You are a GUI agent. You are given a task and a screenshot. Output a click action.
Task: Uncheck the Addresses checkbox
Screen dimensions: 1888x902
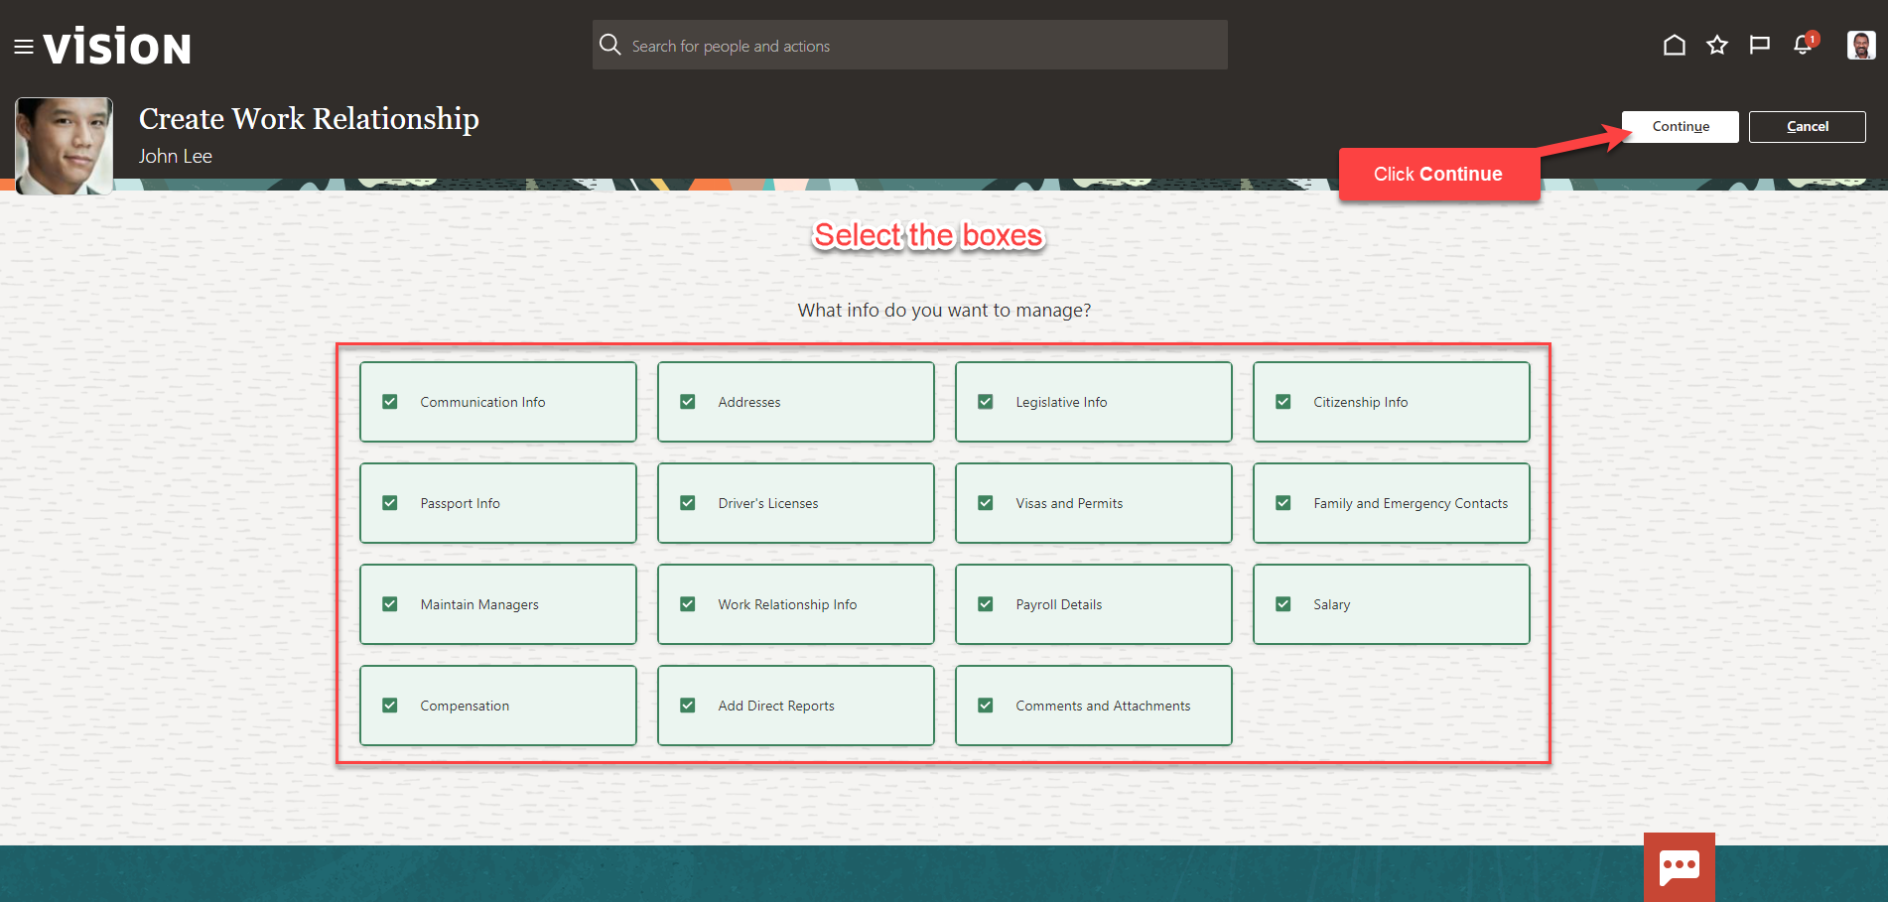(688, 402)
